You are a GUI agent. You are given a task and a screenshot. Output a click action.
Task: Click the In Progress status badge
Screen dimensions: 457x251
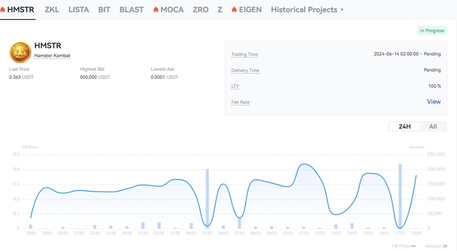coord(432,30)
